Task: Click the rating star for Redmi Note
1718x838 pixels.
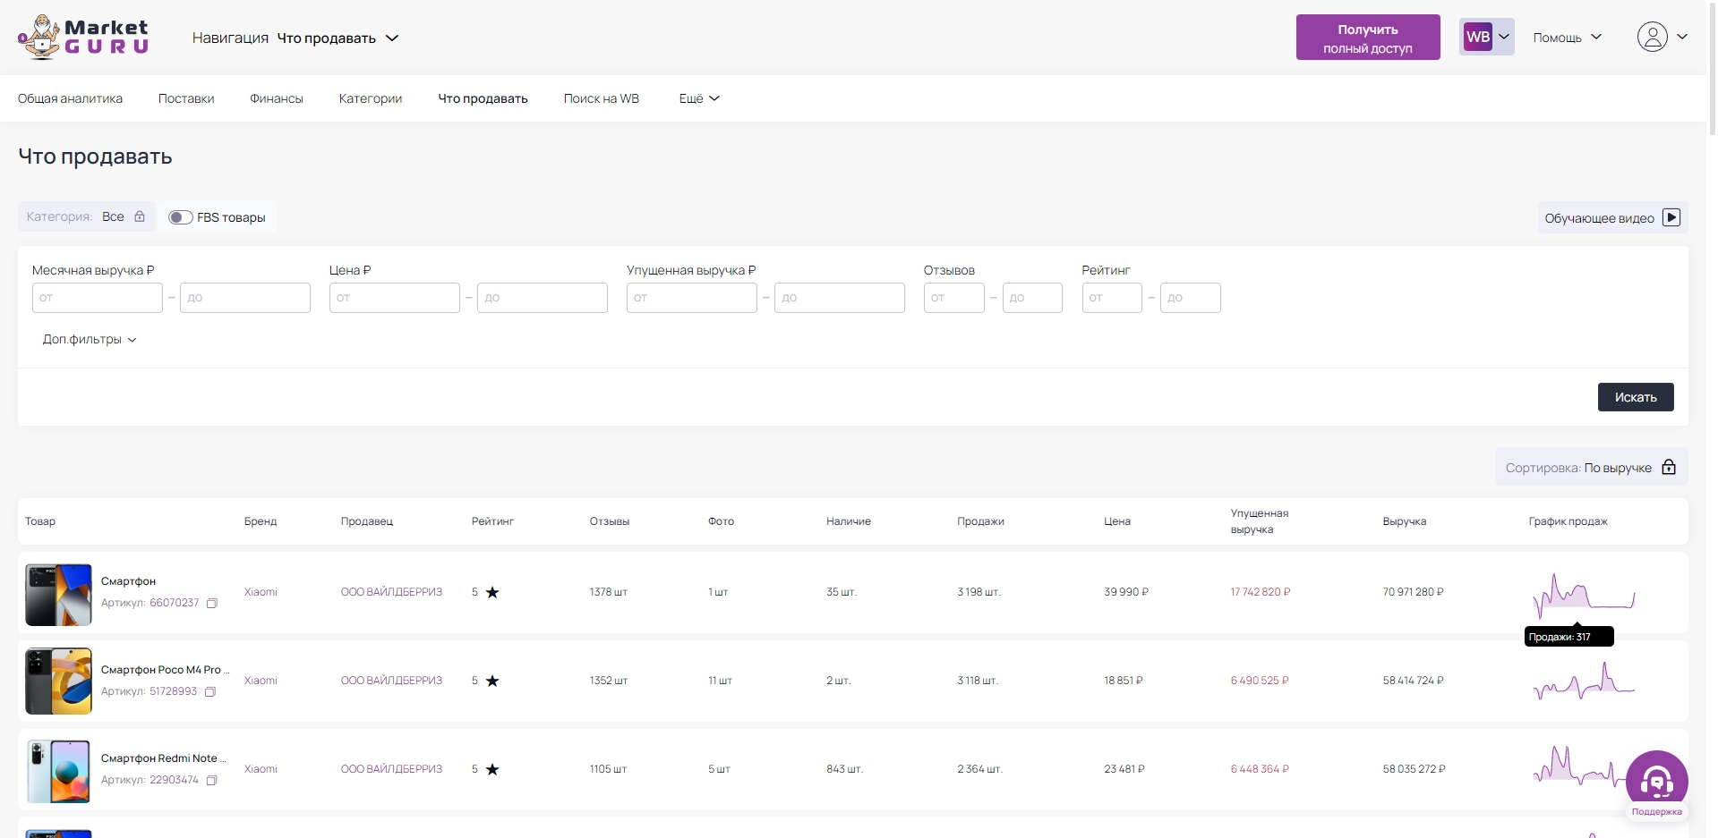Action: (492, 769)
